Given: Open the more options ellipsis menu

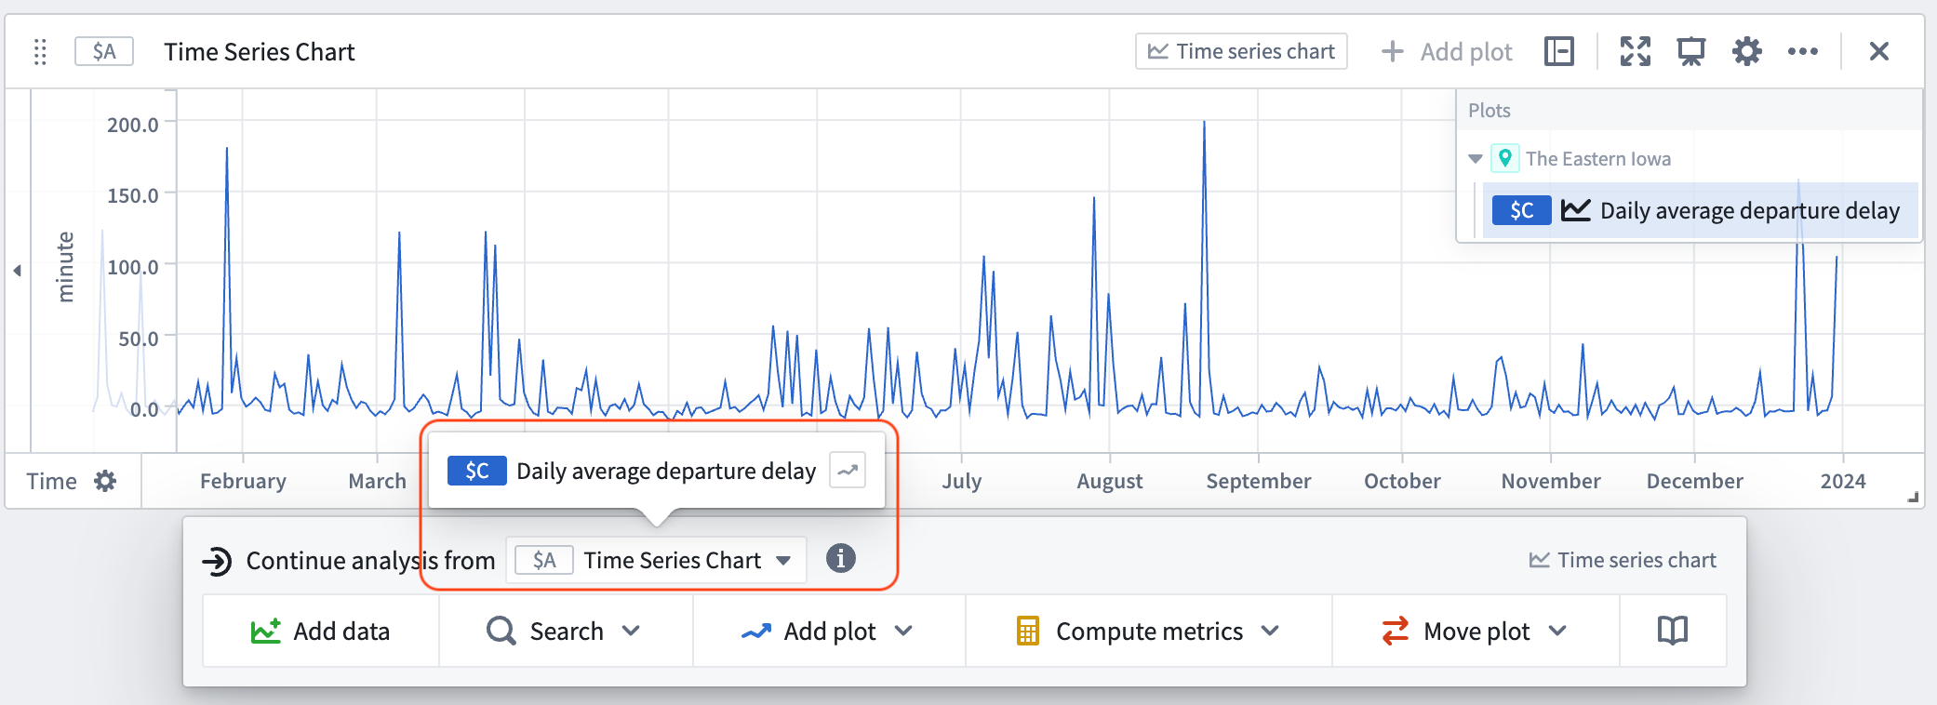Looking at the screenshot, I should coord(1803,51).
